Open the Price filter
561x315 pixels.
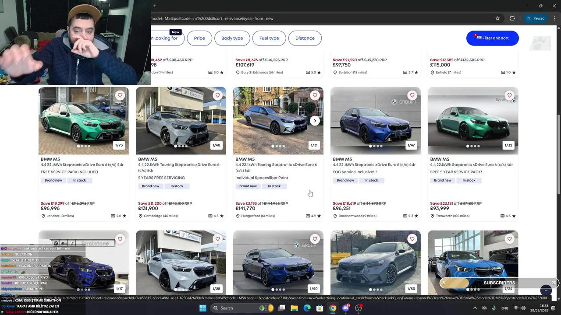coord(199,38)
